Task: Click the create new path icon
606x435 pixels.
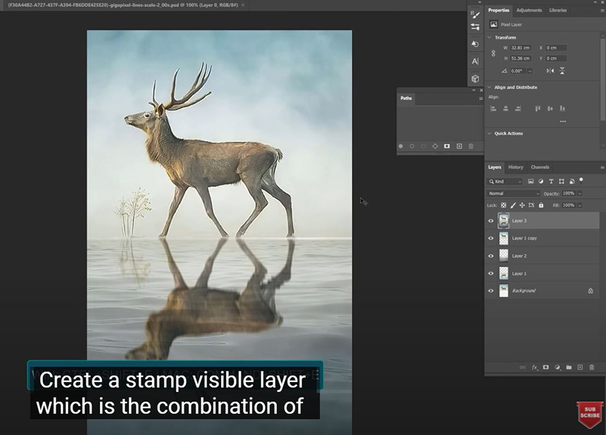Action: (459, 146)
